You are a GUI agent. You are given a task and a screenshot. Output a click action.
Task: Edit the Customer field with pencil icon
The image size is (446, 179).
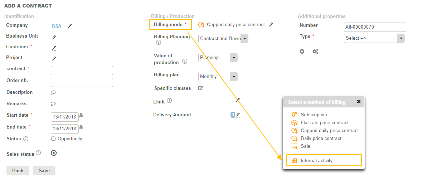pyautogui.click(x=54, y=48)
